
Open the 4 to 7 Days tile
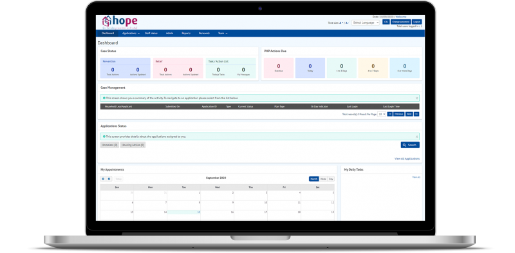coord(373,68)
